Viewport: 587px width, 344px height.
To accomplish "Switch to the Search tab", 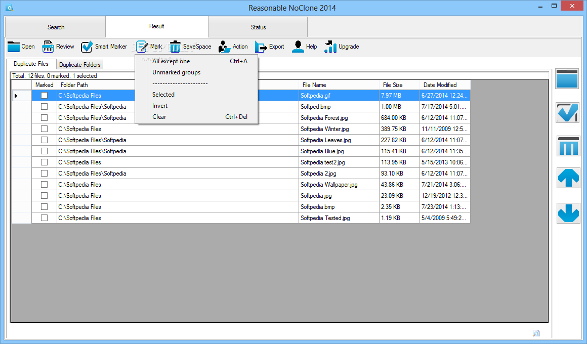I will point(55,27).
